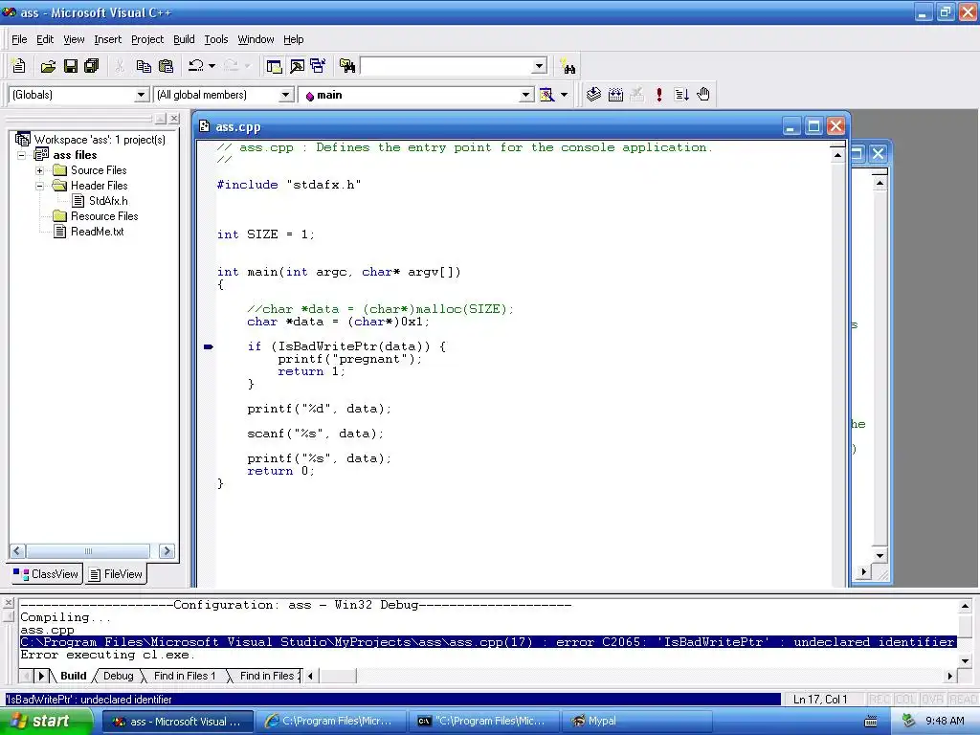Click the ass.cpp document icon in title
980x735 pixels.
point(205,127)
